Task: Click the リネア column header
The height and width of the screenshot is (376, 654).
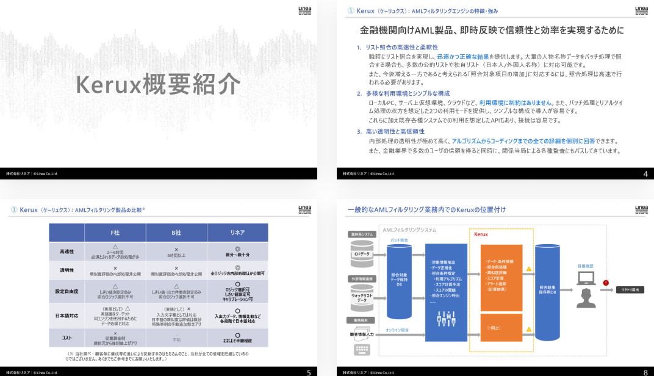Action: (x=238, y=233)
